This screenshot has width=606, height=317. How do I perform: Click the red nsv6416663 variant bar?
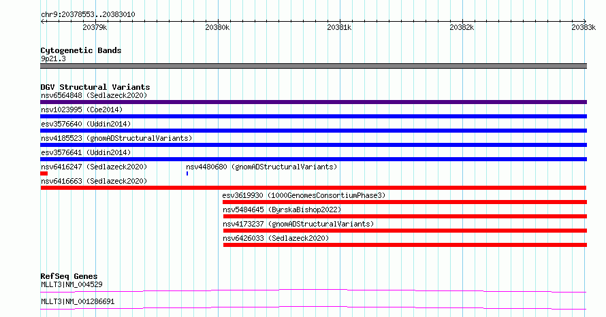pyautogui.click(x=313, y=188)
